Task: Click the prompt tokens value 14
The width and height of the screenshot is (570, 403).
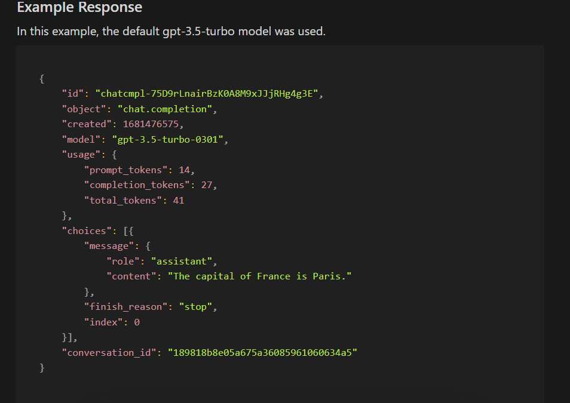Action: tap(184, 170)
